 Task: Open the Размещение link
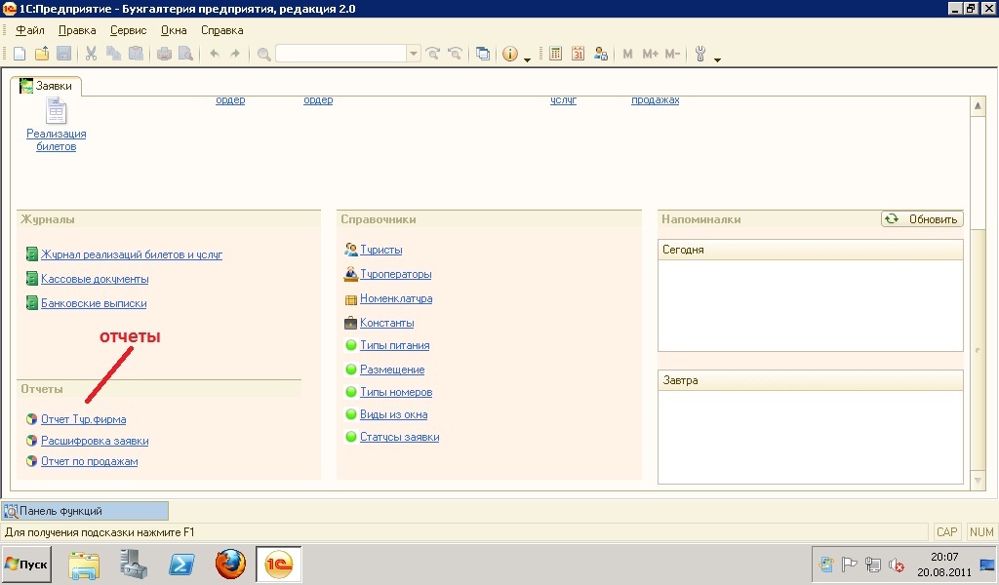click(392, 370)
